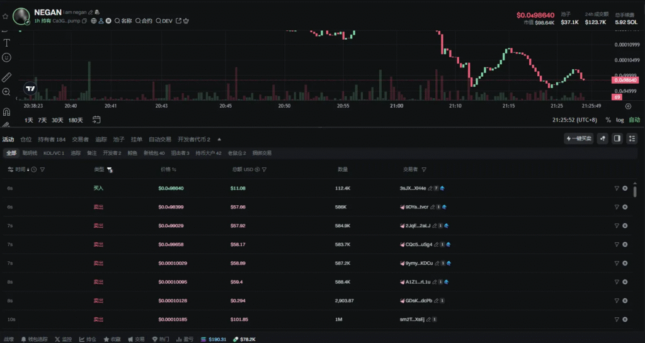The image size is (645, 343).
Task: Switch to the 持有者 184 tab
Action: 52,139
